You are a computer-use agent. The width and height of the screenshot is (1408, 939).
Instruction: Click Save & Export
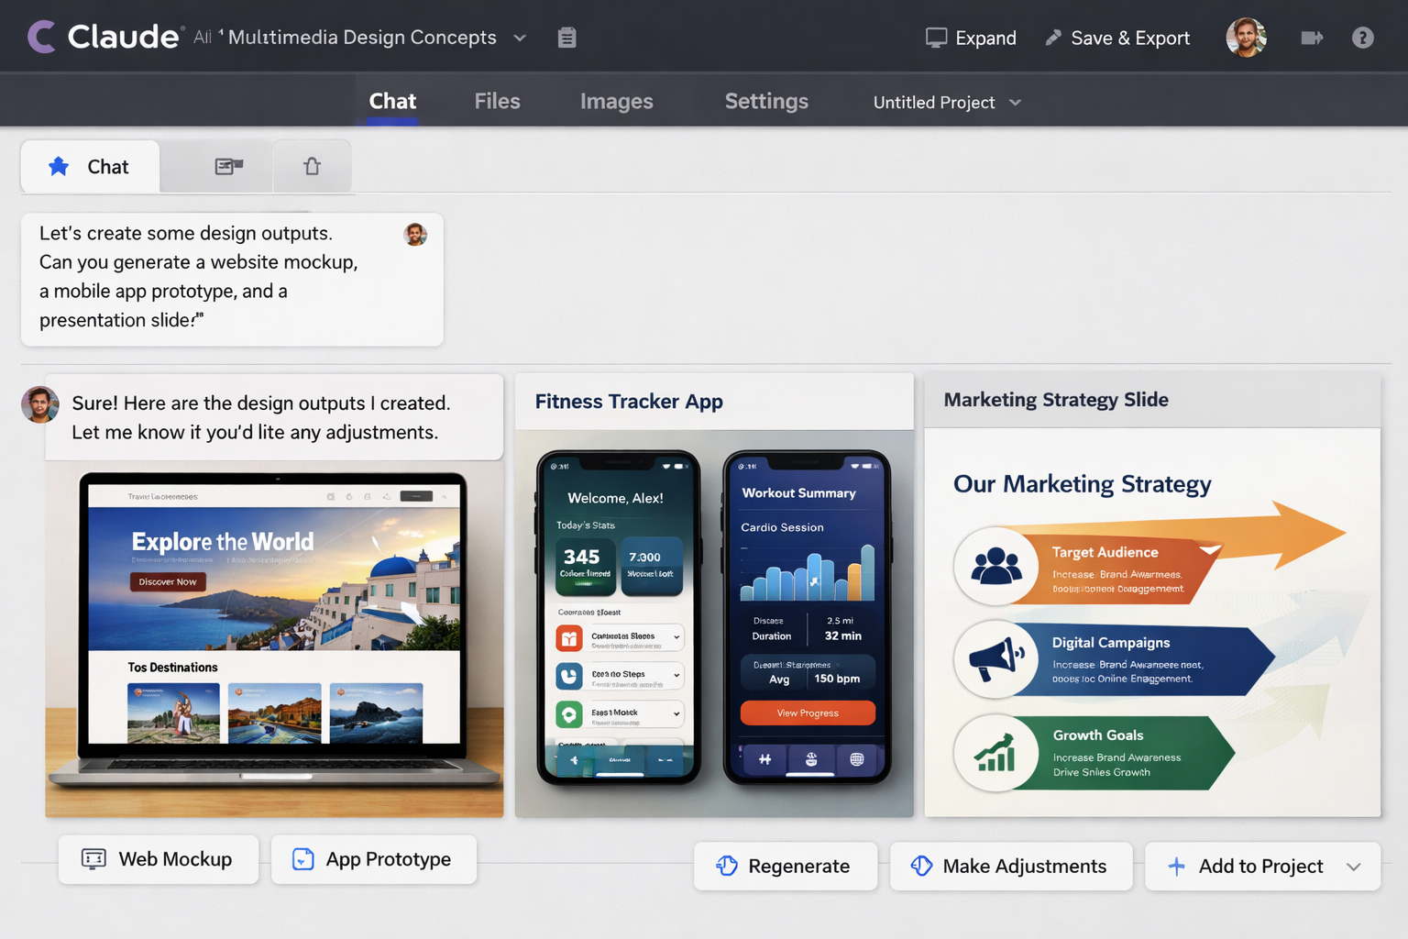coord(1118,38)
